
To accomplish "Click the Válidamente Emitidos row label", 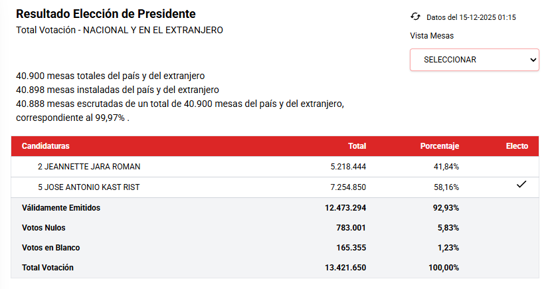I will click(x=61, y=208).
